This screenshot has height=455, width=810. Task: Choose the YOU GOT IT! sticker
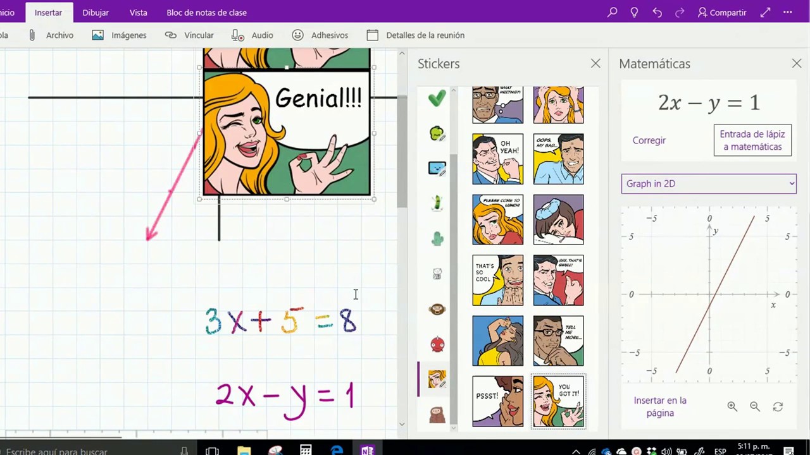[558, 401]
